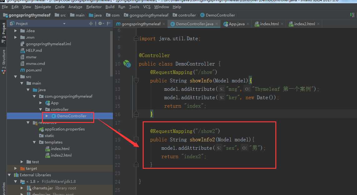357x195 pixels.
Task: Collapse the controller package
Action: (x=41, y=110)
